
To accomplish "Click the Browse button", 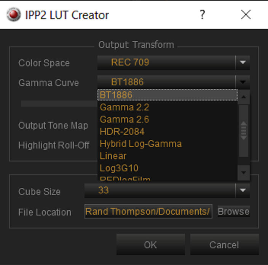I will pyautogui.click(x=234, y=211).
